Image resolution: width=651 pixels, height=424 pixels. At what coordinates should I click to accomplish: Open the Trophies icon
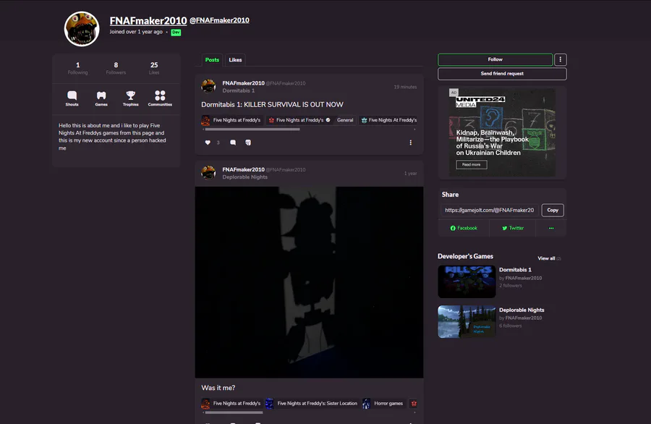point(131,98)
